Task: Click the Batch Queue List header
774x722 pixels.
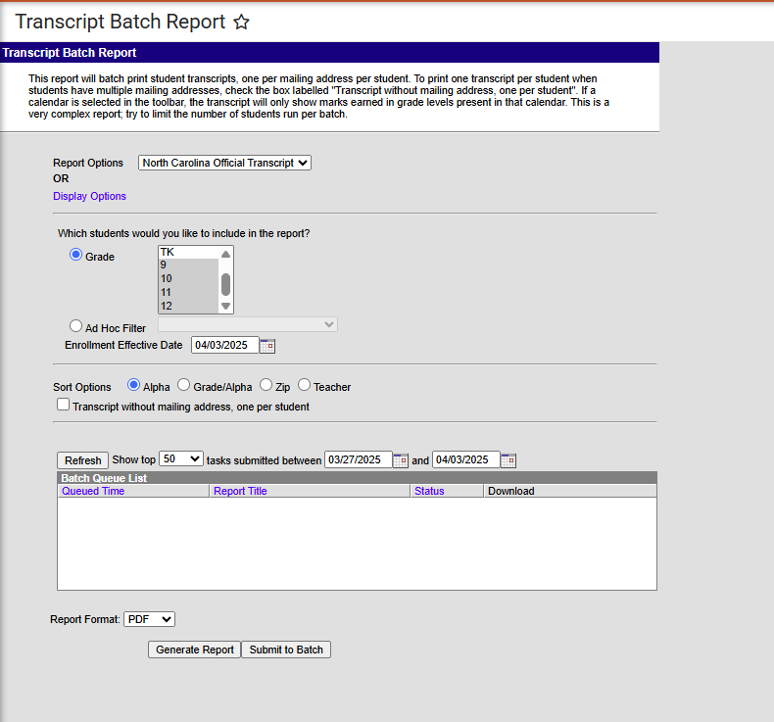Action: click(x=357, y=478)
